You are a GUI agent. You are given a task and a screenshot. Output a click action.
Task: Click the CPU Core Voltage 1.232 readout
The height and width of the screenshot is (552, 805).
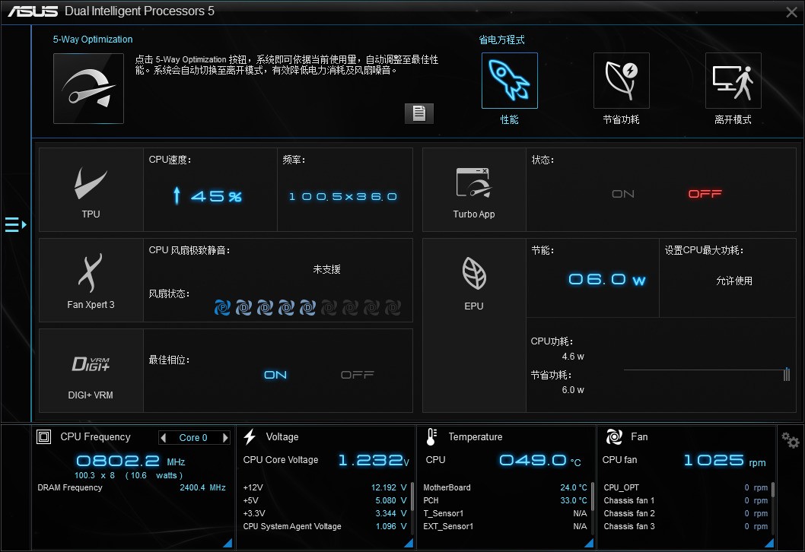pos(374,460)
